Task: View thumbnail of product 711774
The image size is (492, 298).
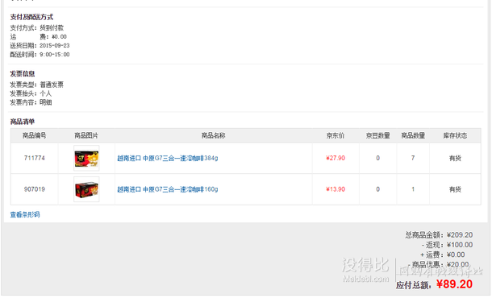Action: (x=86, y=158)
